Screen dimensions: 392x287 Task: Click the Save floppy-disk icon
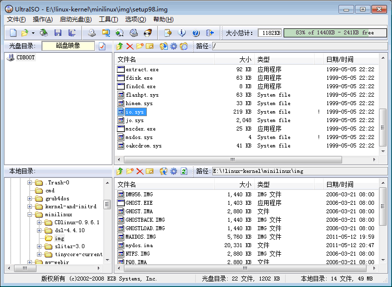point(58,33)
